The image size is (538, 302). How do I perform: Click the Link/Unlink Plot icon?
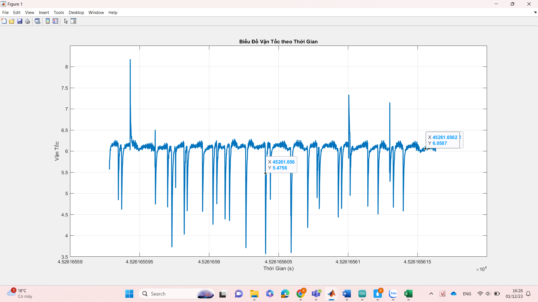coord(37,21)
